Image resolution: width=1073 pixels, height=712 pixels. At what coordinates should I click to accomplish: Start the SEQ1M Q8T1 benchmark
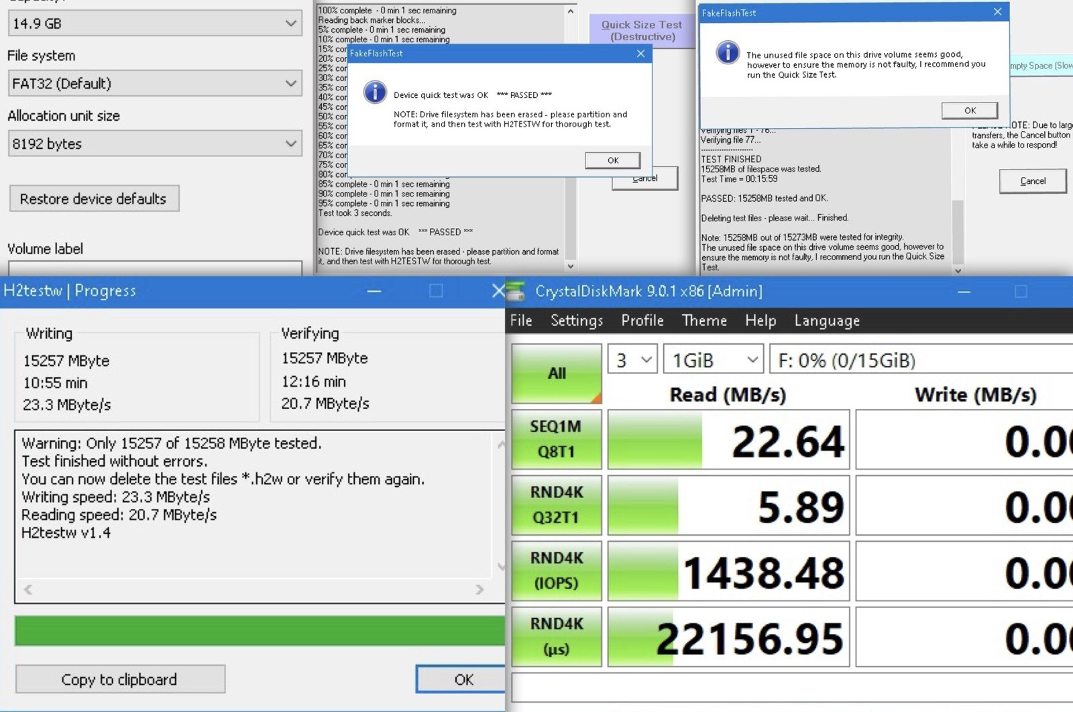[x=557, y=439]
